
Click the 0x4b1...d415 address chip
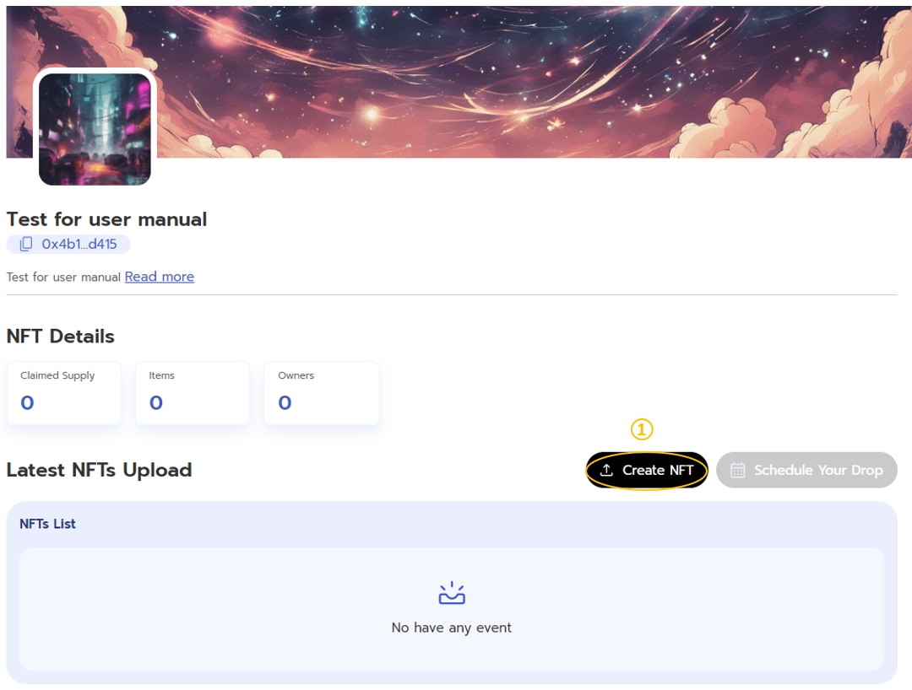tap(68, 244)
